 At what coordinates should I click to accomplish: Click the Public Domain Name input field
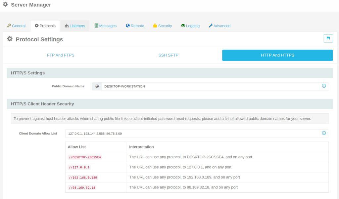210,86
